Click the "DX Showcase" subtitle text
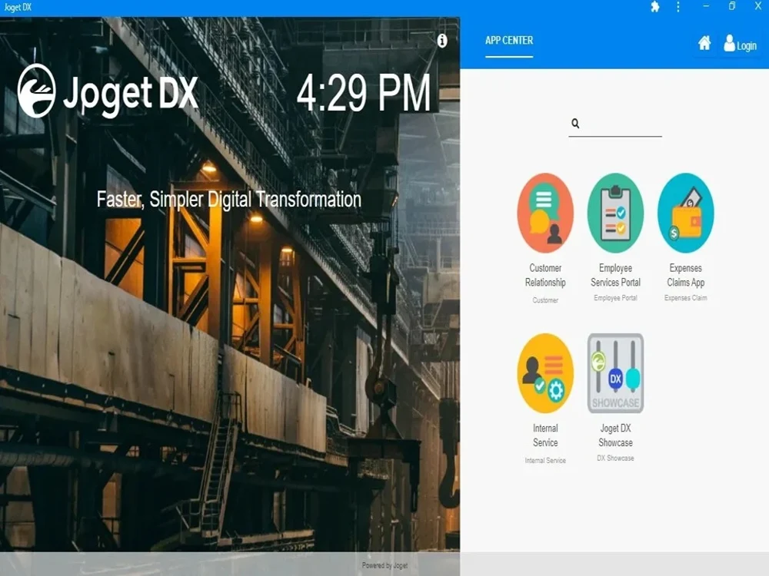 point(615,458)
